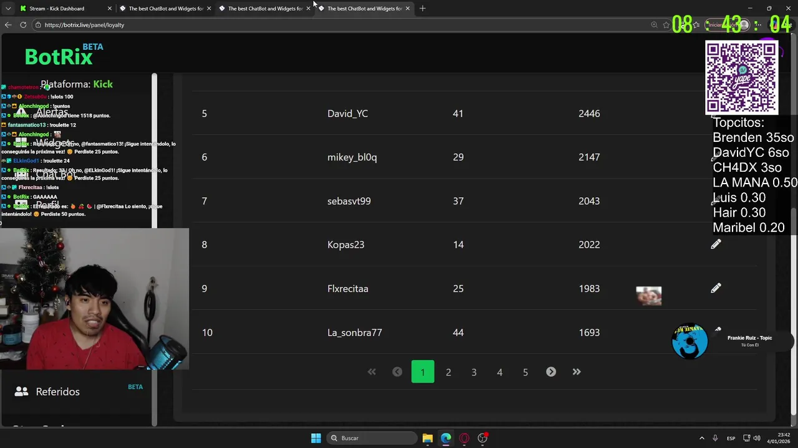Click points value 1983
798x448 pixels.
pos(589,289)
